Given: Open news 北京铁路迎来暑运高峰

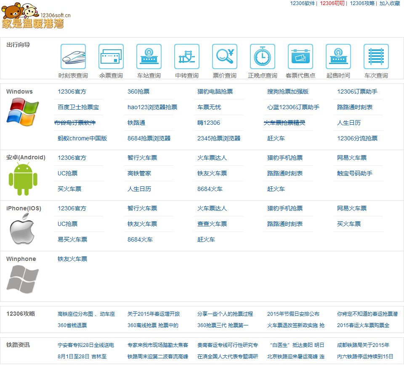Looking at the screenshot, I should [296, 357].
